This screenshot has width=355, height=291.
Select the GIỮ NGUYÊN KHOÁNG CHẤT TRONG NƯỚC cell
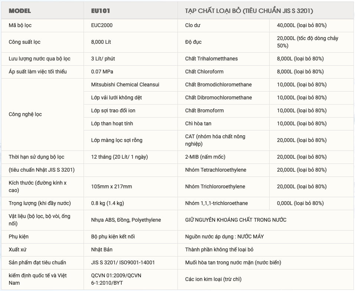point(236,220)
